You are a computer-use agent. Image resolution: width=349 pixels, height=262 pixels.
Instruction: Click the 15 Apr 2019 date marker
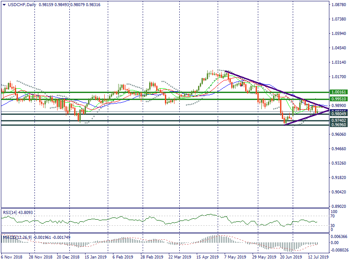pyautogui.click(x=208, y=258)
